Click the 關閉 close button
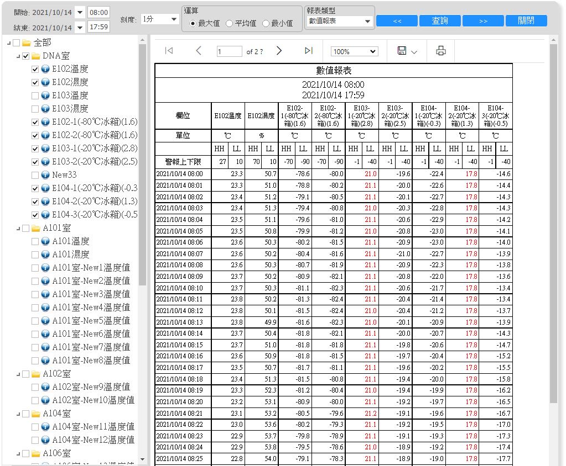This screenshot has width=566, height=466. 526,20
